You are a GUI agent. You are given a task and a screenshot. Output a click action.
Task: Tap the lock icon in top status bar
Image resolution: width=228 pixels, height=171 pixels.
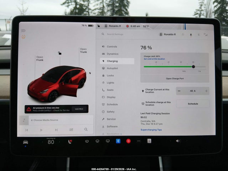[98, 26]
